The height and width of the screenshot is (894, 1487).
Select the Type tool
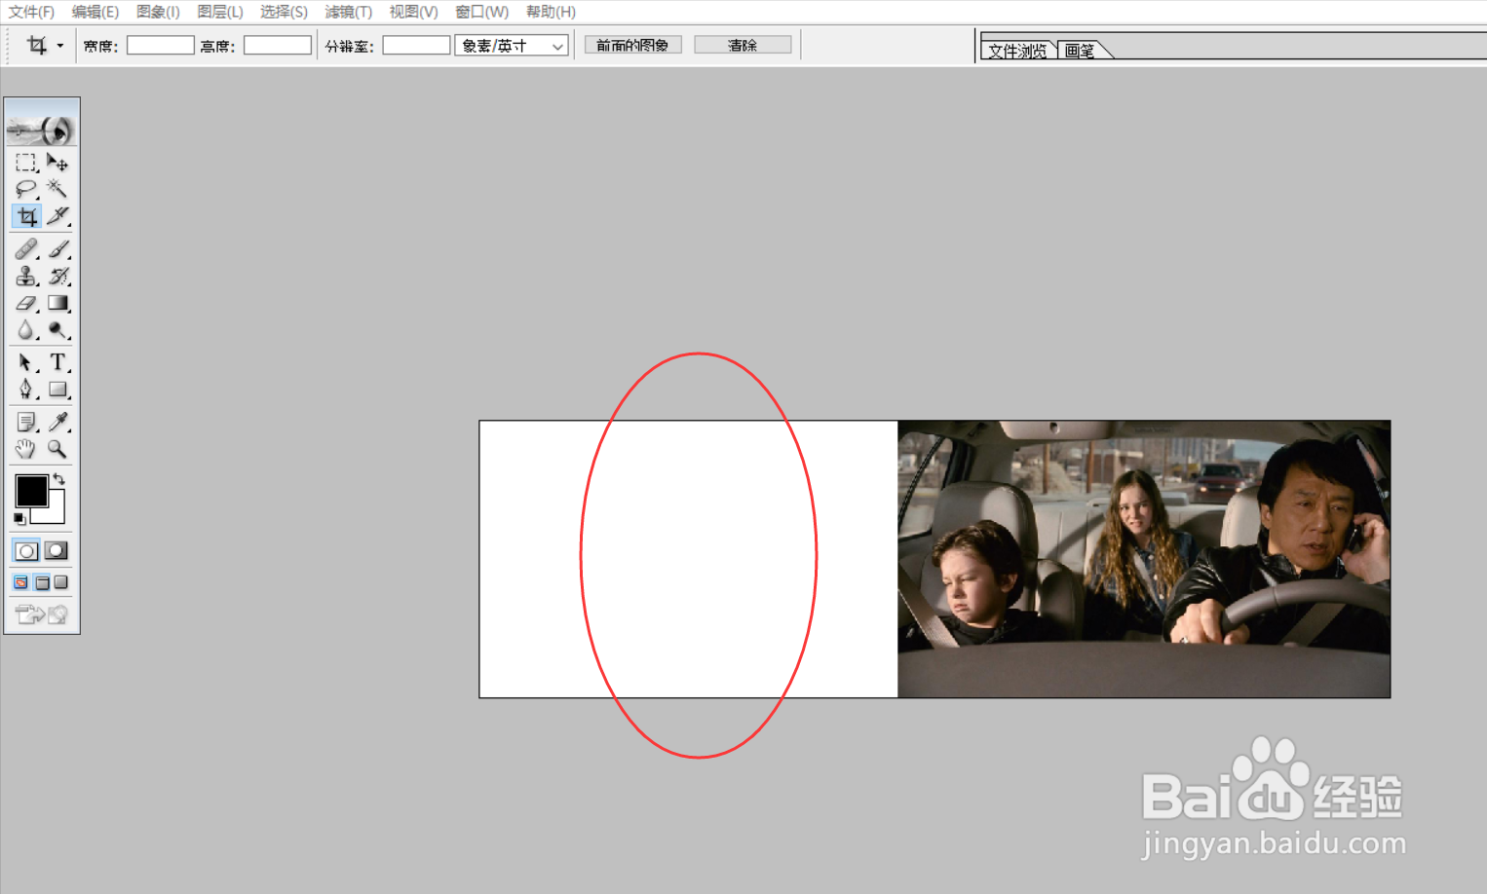pyautogui.click(x=57, y=362)
